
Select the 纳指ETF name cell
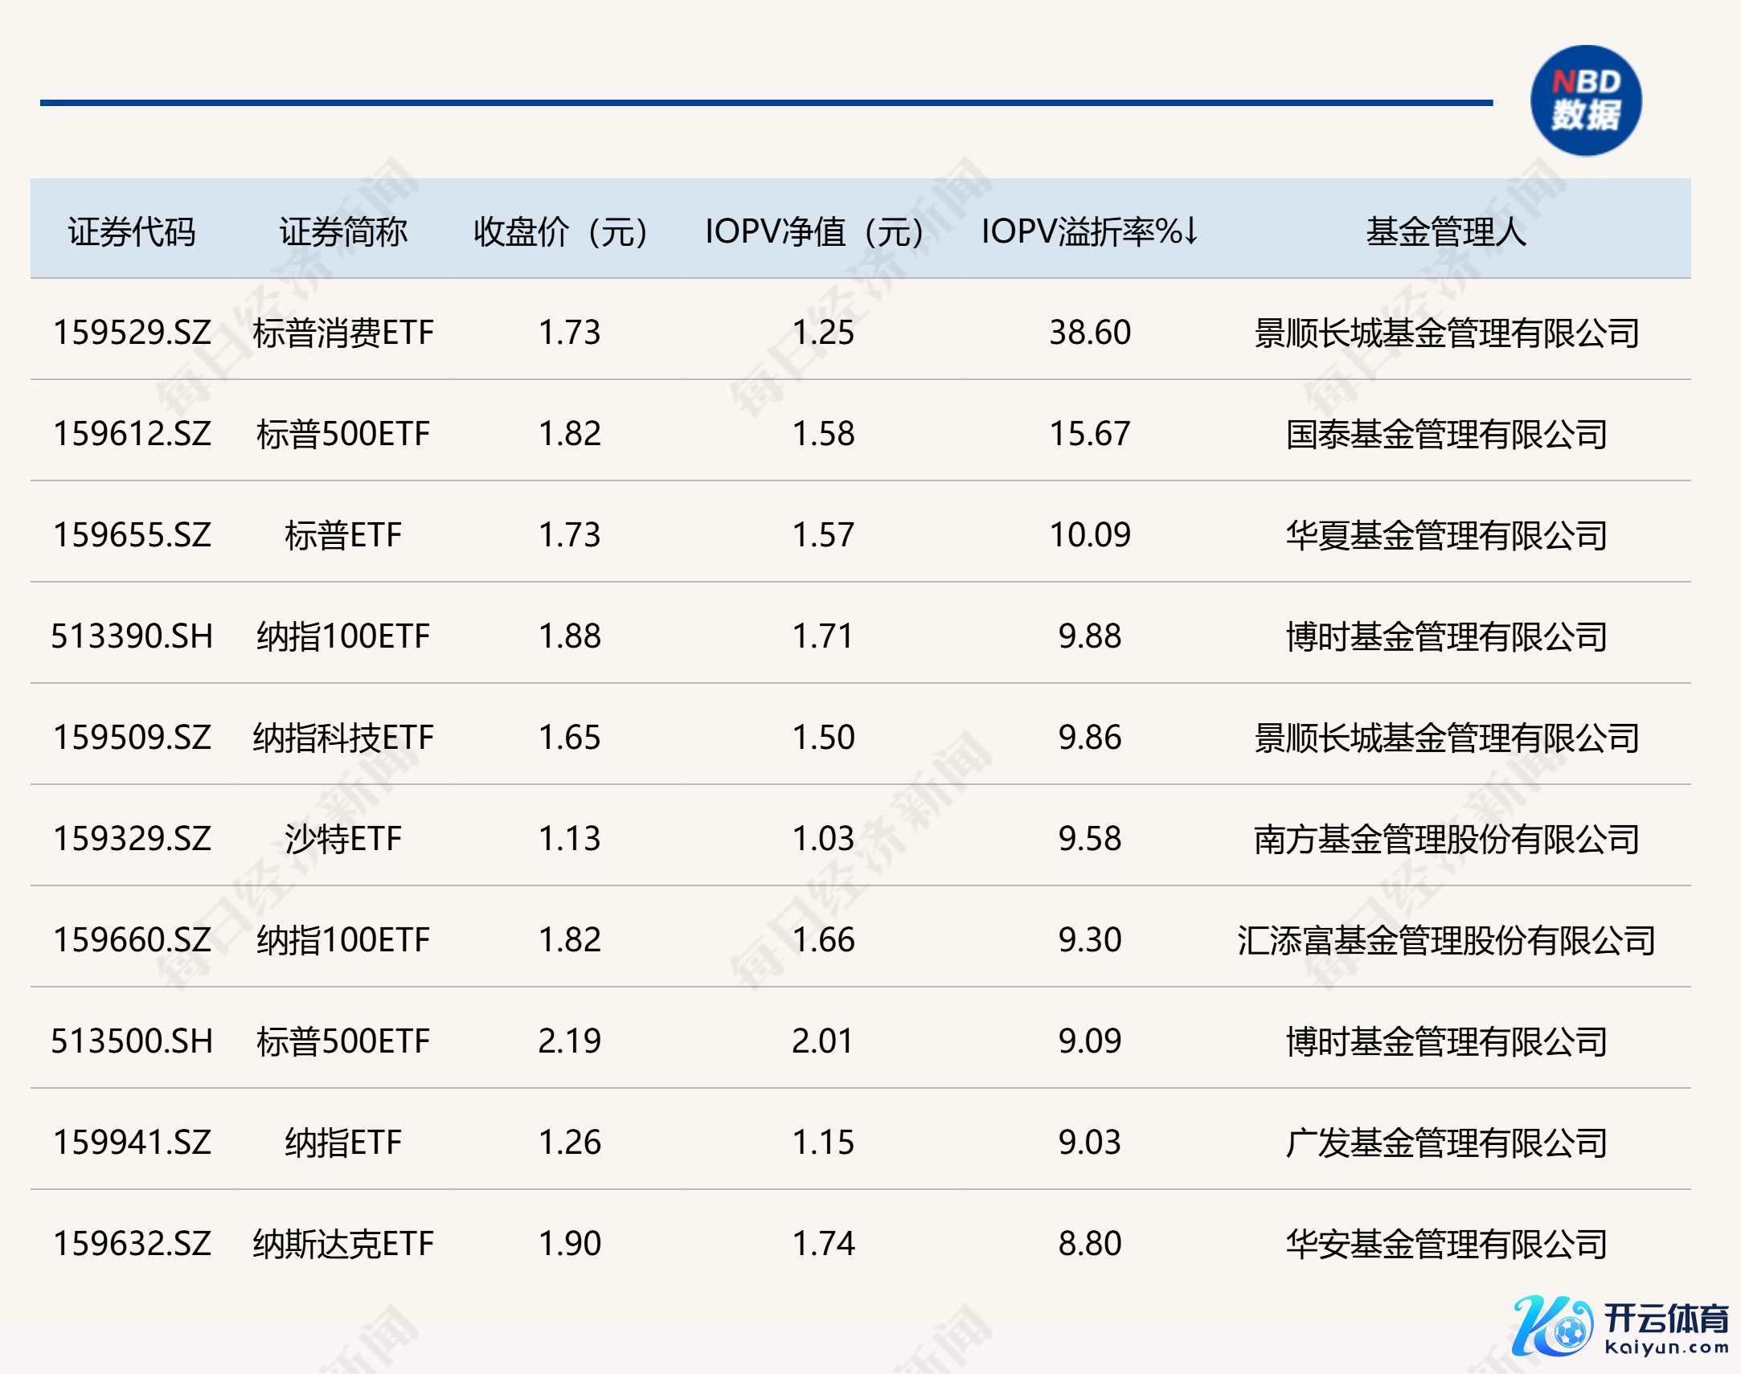342,1143
